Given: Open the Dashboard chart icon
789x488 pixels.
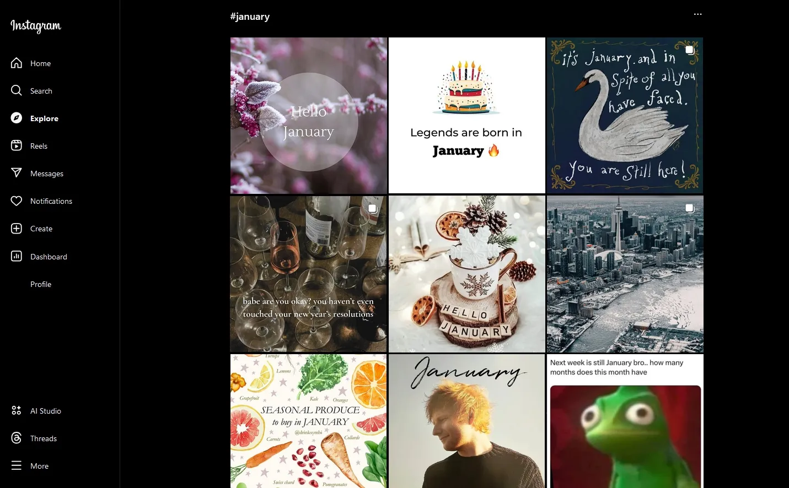Looking at the screenshot, I should click(x=17, y=256).
